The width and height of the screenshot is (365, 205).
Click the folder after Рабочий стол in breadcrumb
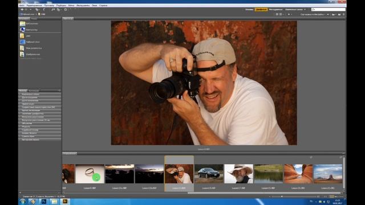point(42,14)
